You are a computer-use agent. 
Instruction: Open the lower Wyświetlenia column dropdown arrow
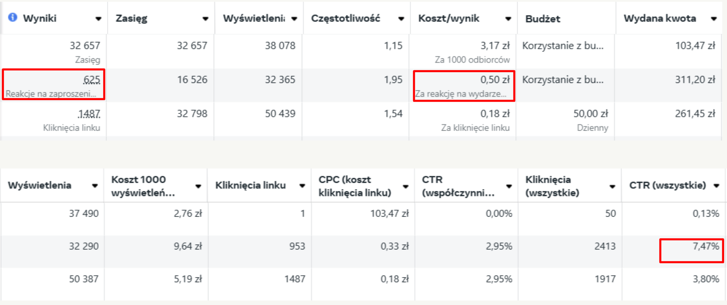(95, 186)
